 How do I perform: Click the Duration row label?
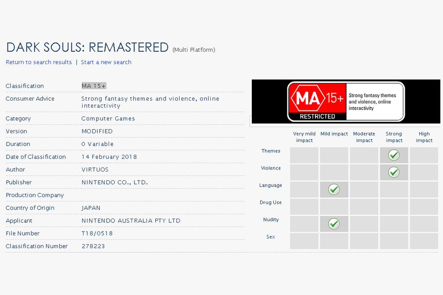[x=18, y=144]
